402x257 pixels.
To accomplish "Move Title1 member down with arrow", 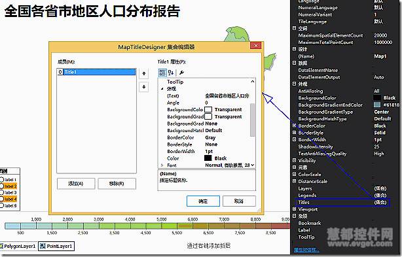I will (144, 87).
